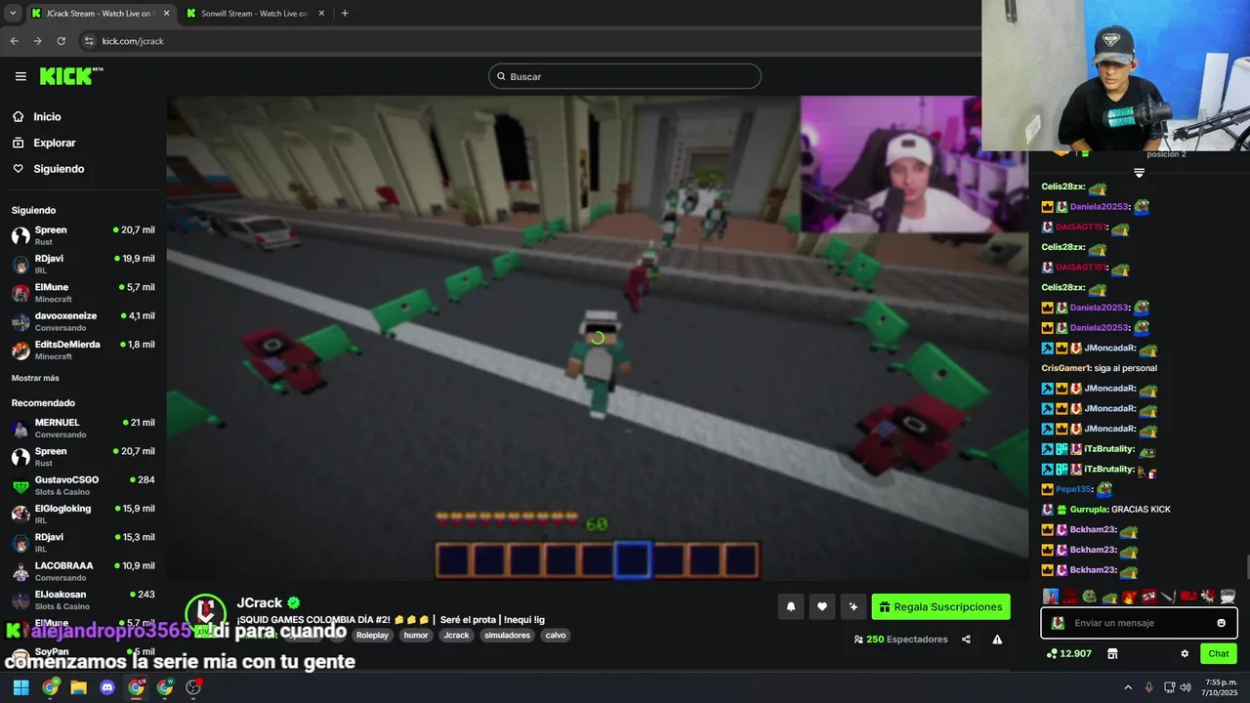Click the red HOLA quick emote
This screenshot has height=703, width=1250.
(1188, 597)
